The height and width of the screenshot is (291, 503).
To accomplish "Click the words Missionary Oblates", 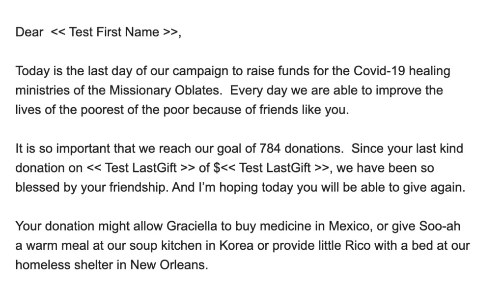I will tap(165, 90).
